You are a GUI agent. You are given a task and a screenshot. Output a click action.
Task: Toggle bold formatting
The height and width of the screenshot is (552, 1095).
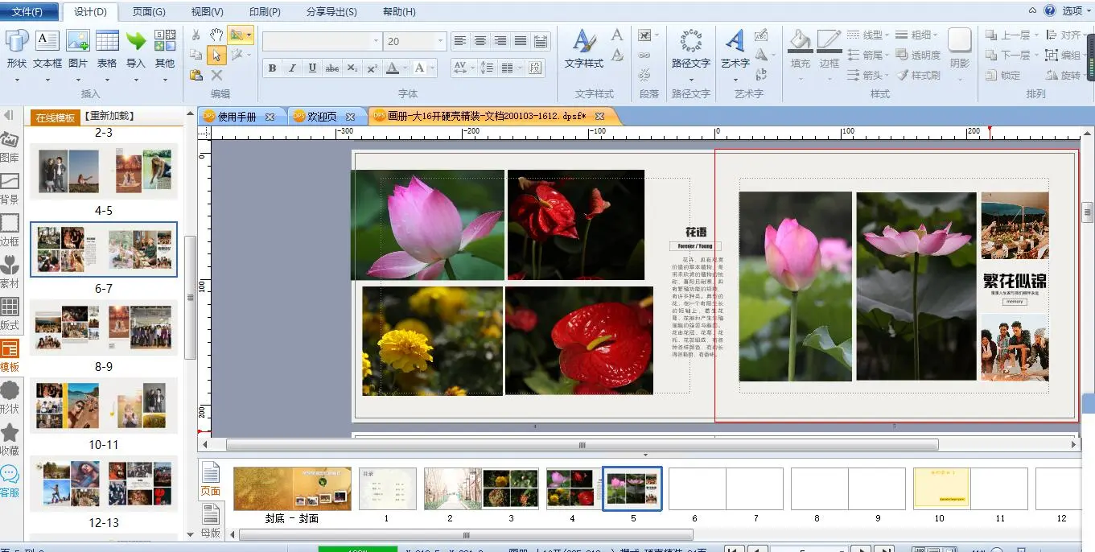(x=272, y=68)
